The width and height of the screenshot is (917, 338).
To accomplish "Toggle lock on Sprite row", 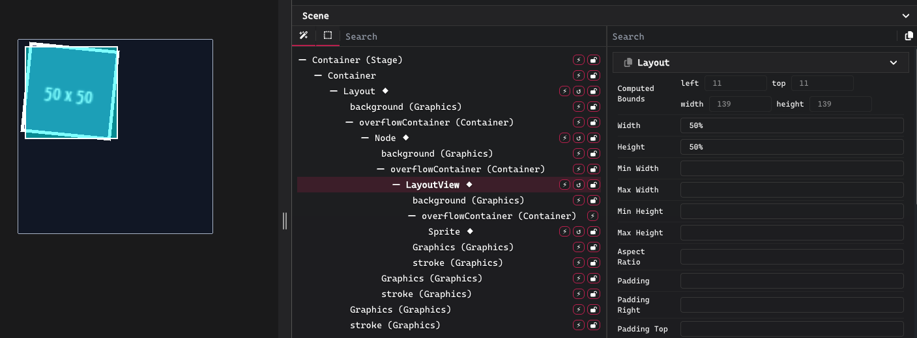I will pyautogui.click(x=593, y=231).
